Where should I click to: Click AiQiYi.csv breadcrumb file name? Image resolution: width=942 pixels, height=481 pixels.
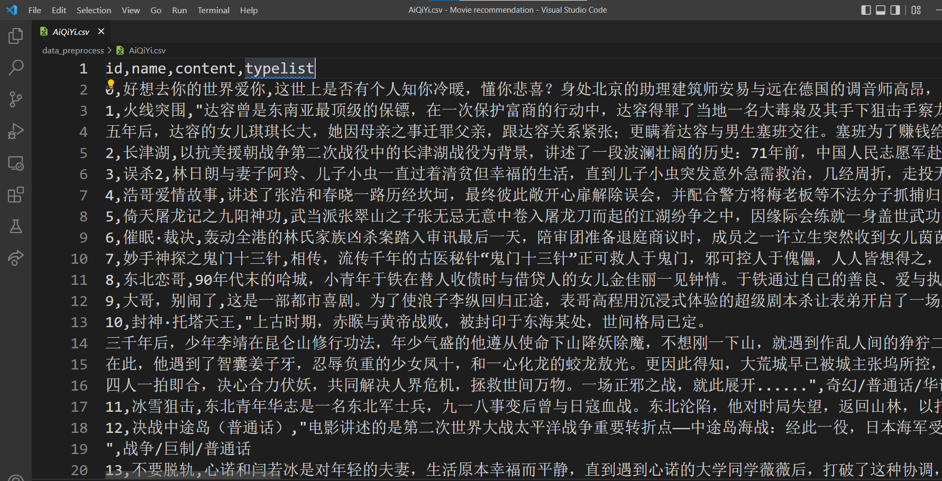(147, 50)
